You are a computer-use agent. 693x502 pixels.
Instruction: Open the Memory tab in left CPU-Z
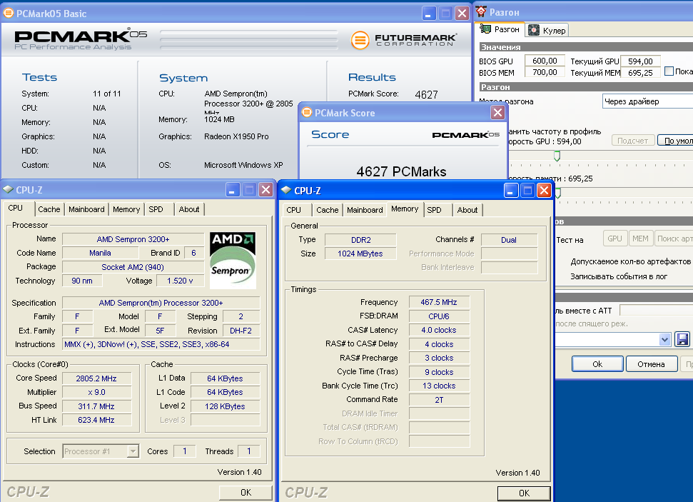pyautogui.click(x=126, y=209)
